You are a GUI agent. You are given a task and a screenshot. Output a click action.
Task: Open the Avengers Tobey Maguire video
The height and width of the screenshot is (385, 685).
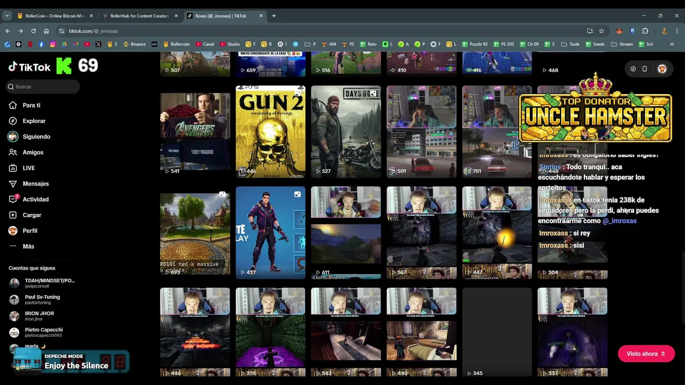195,132
